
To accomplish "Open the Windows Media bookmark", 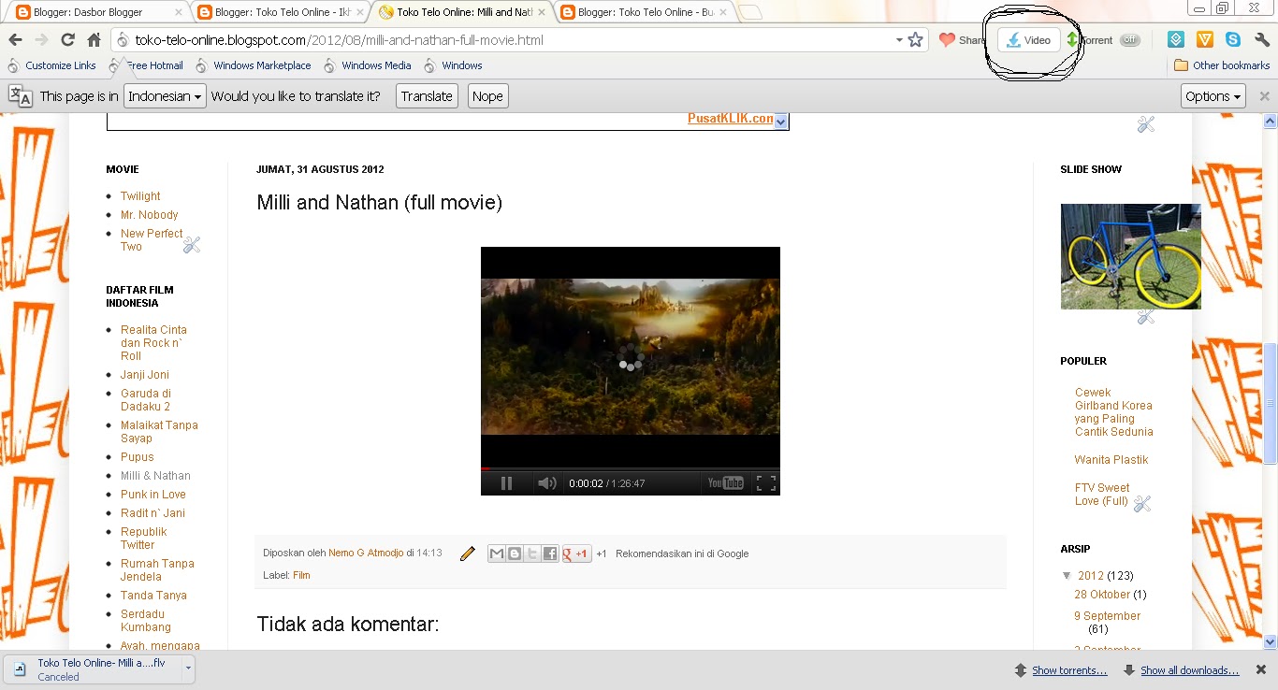I will [x=368, y=65].
